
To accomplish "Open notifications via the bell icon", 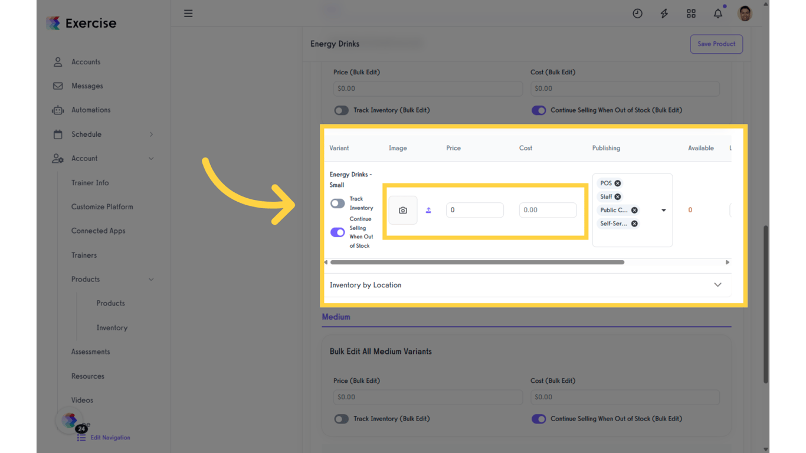I will click(x=717, y=13).
